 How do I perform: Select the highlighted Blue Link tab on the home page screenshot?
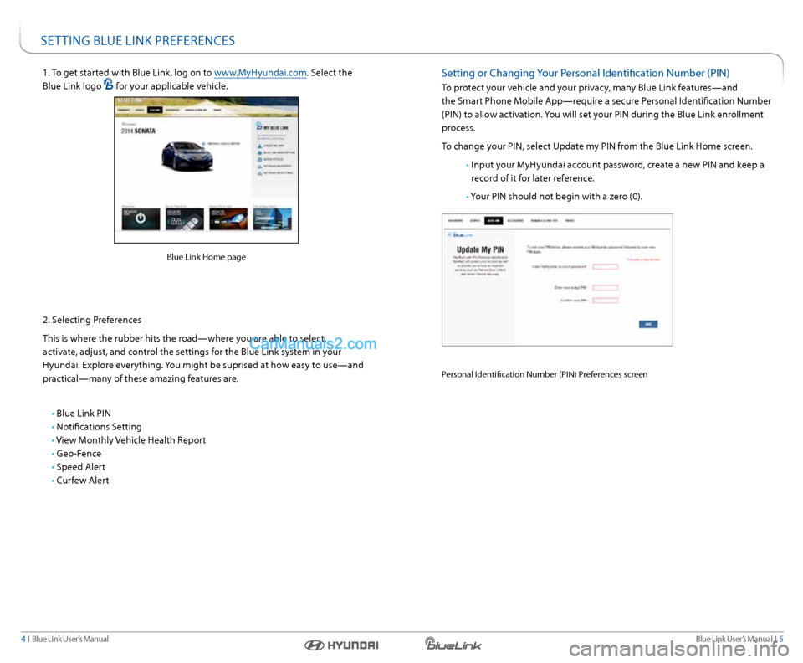[155, 110]
